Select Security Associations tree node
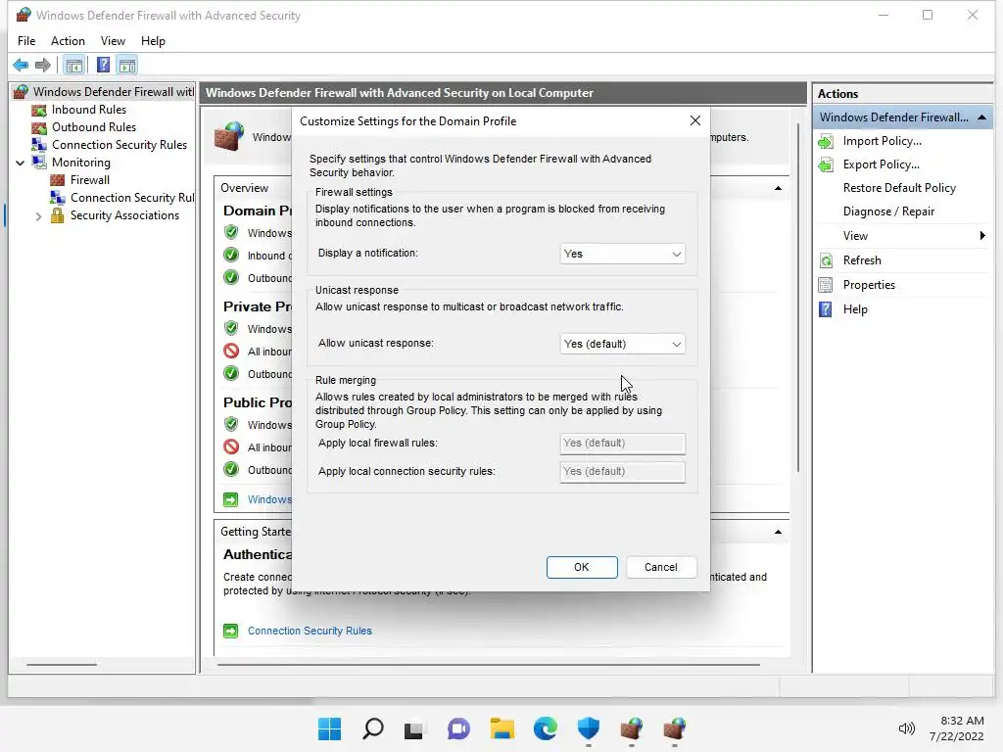The height and width of the screenshot is (752, 1003). coord(124,215)
